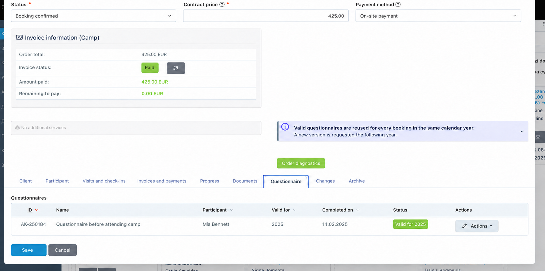Open the Changes tab

coord(325,181)
